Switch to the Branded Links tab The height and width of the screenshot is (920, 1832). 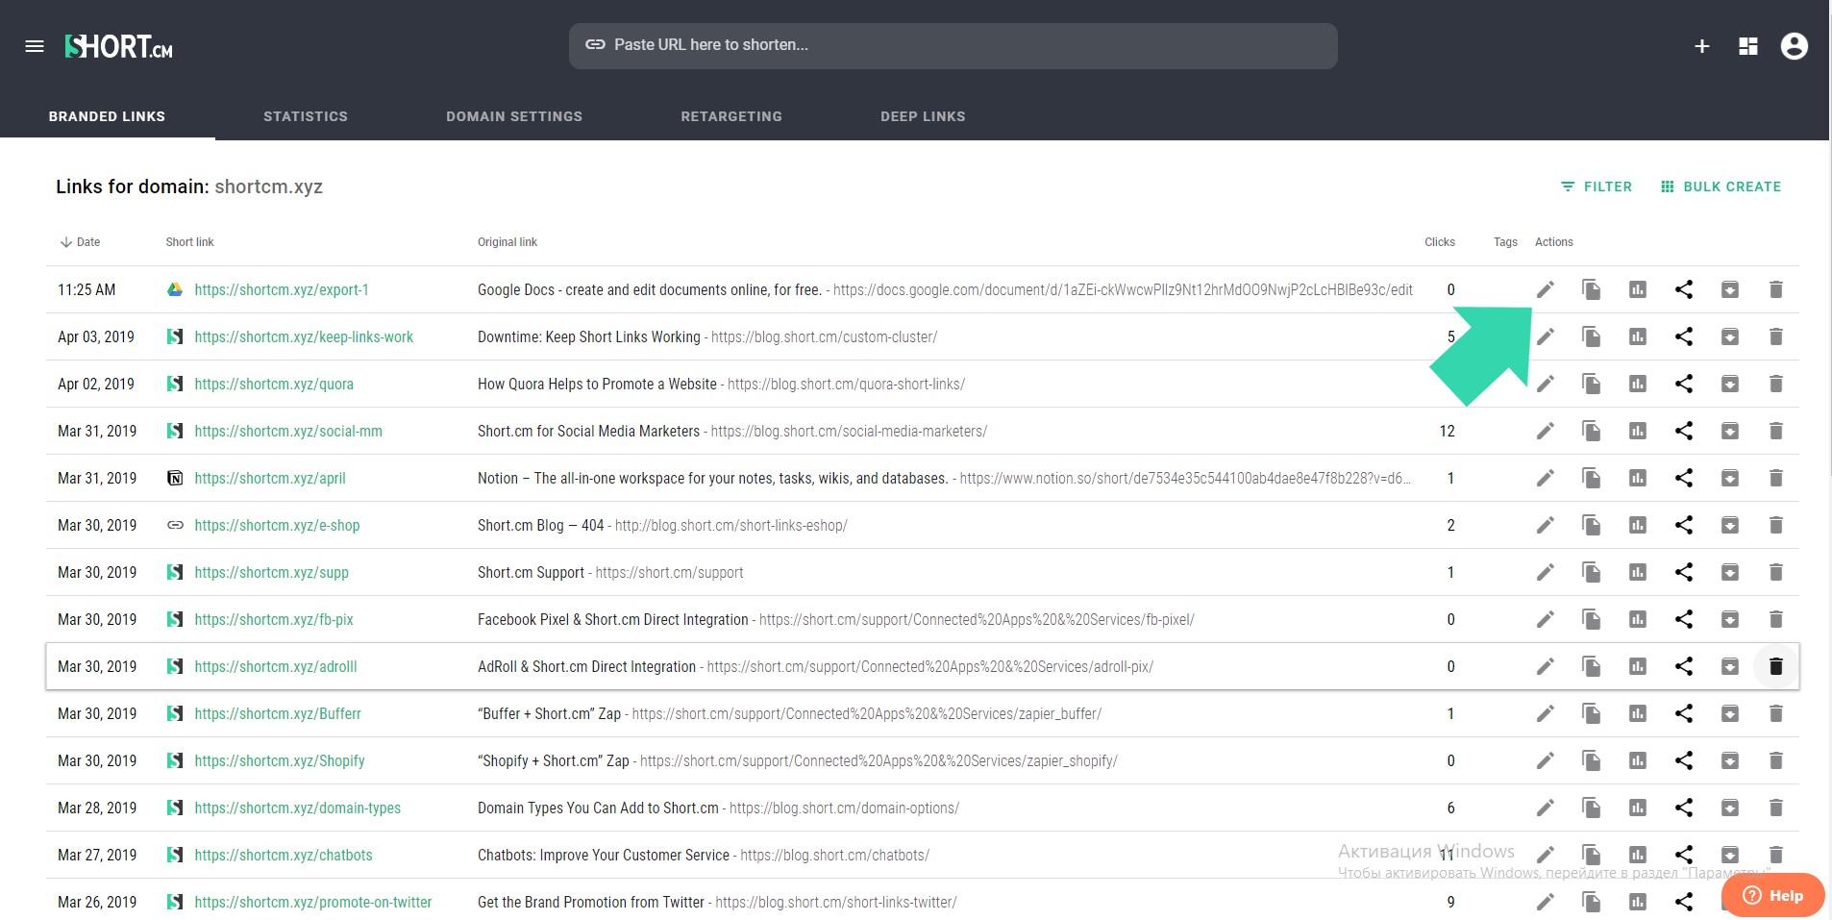(107, 116)
